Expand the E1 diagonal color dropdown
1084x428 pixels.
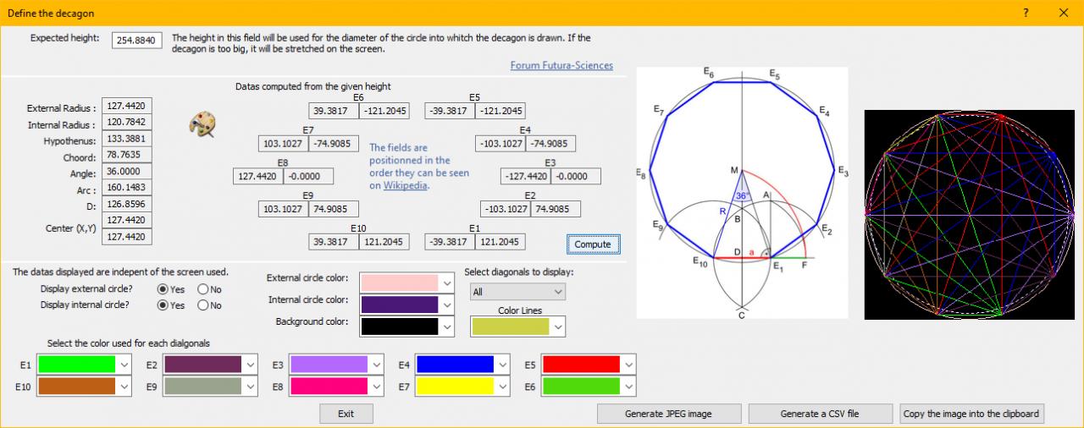pos(124,365)
